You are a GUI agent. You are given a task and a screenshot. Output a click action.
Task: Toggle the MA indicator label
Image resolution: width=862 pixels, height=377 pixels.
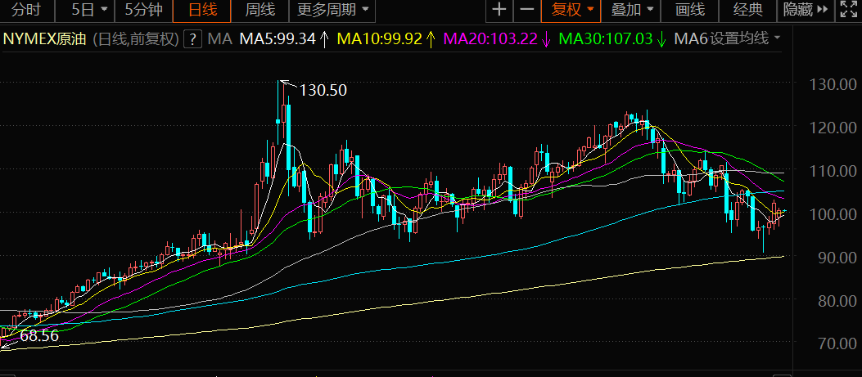[219, 38]
